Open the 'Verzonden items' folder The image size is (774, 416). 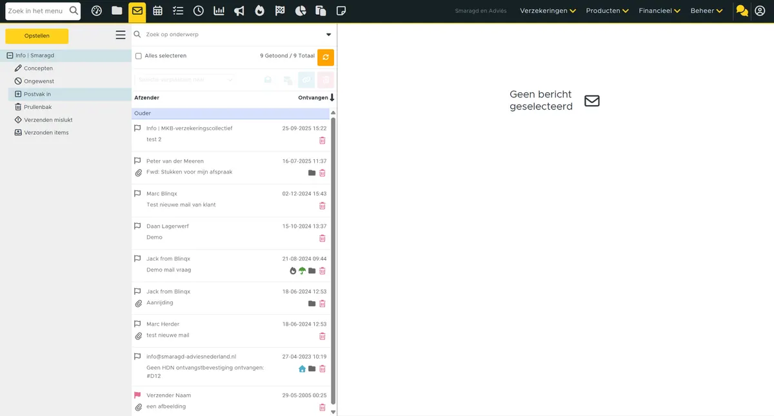coord(46,133)
